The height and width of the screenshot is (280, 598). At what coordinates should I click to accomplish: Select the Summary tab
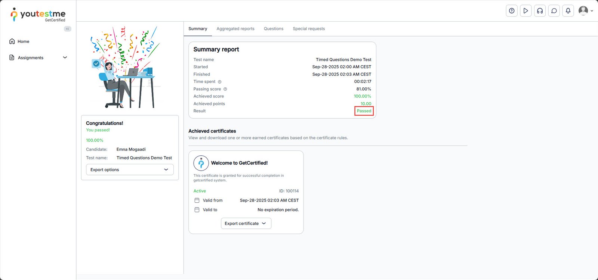point(198,29)
